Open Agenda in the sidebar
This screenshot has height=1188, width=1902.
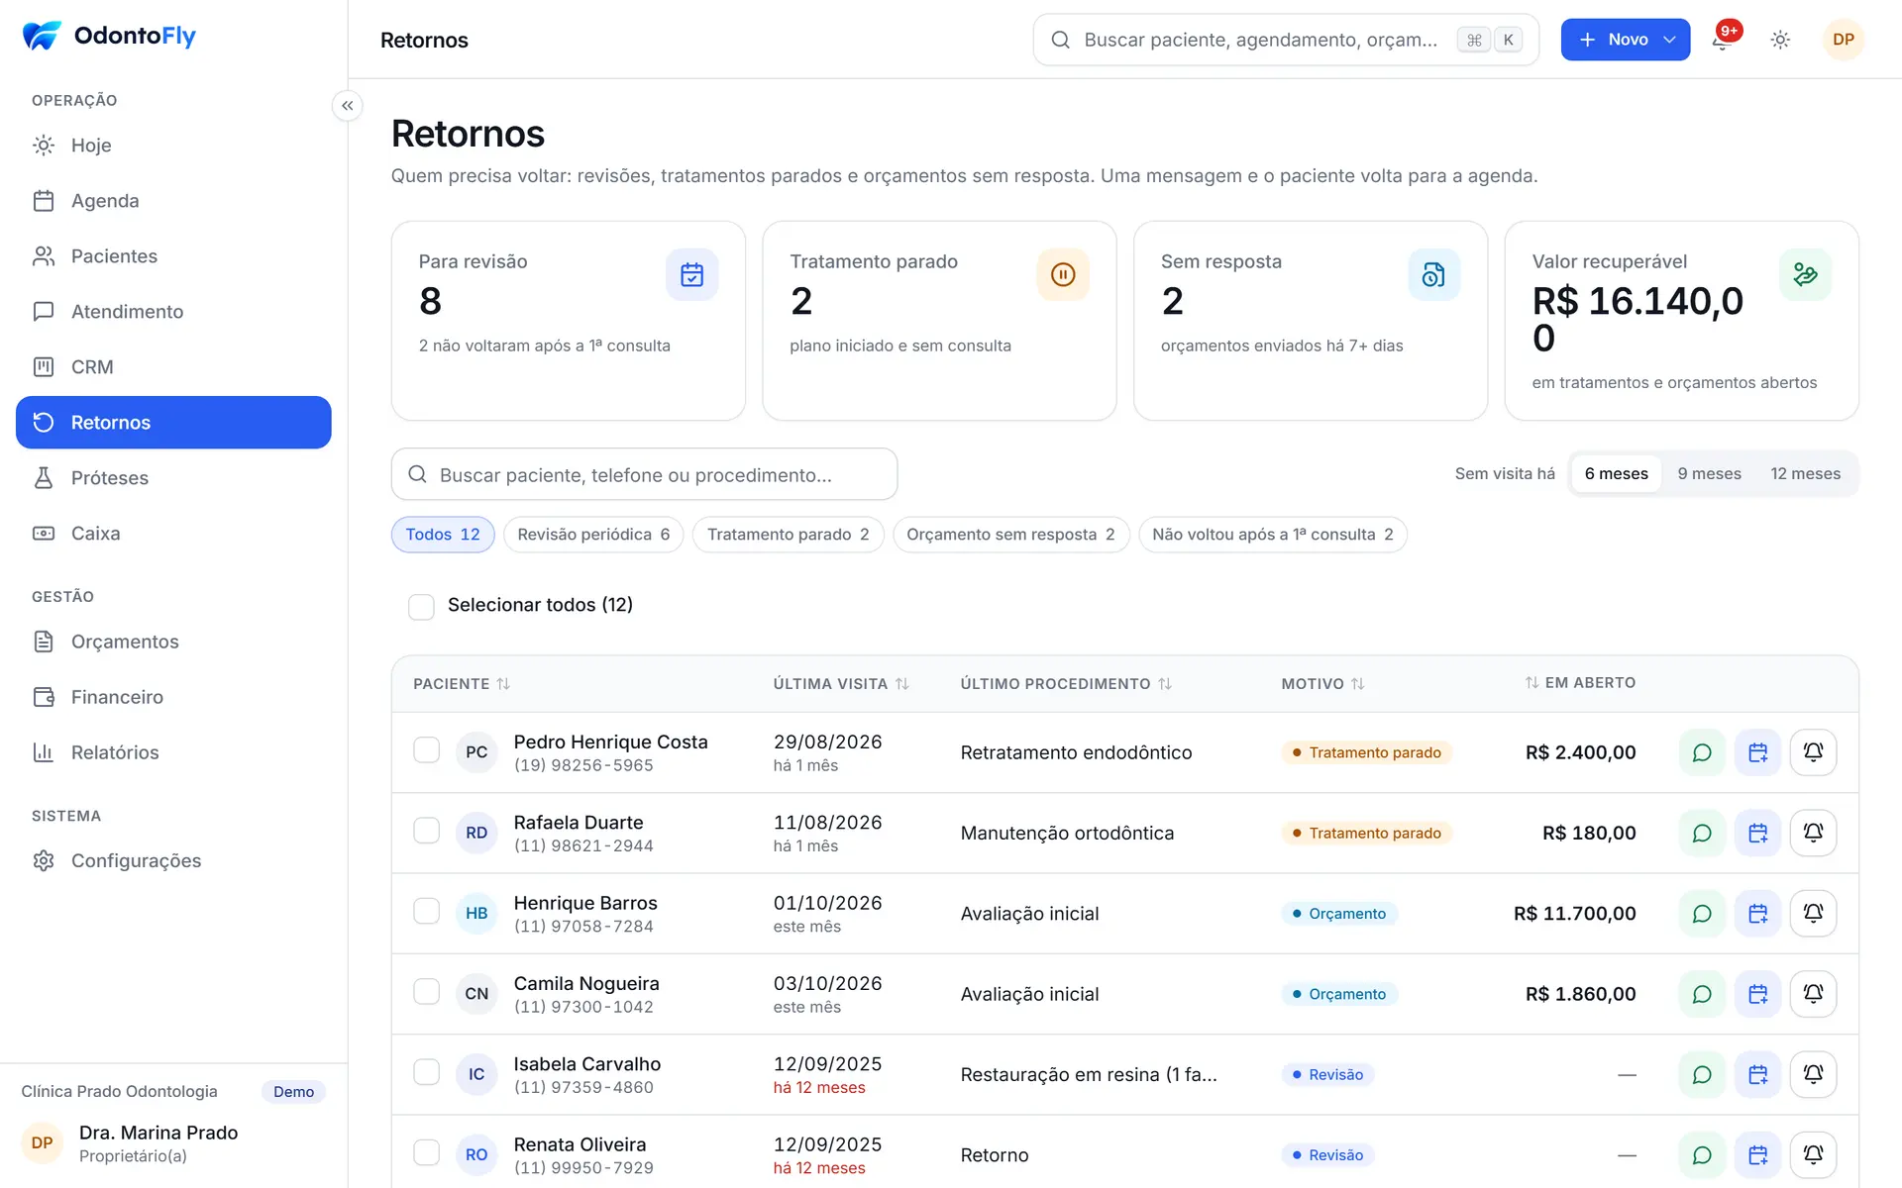173,201
